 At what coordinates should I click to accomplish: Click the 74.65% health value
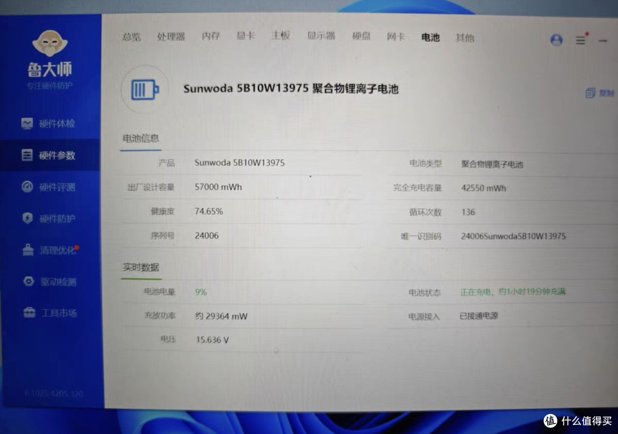[x=209, y=212]
